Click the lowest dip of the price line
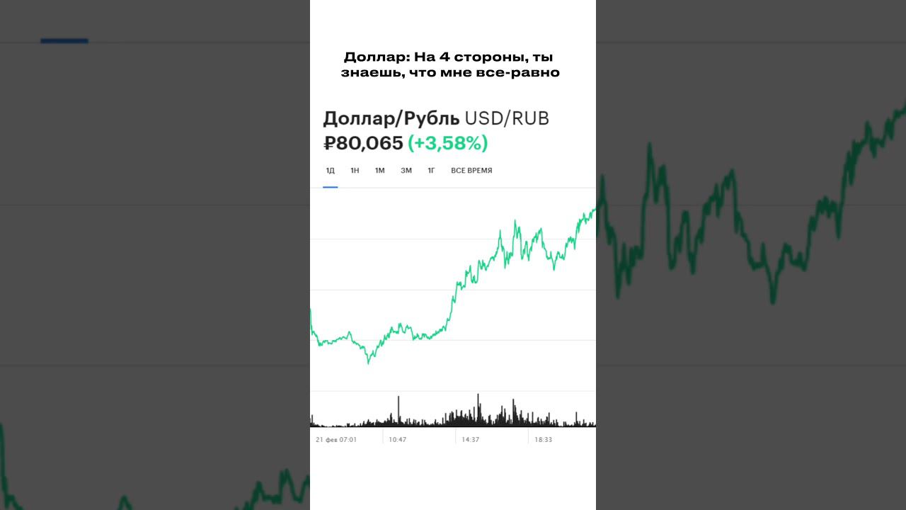 coord(368,361)
